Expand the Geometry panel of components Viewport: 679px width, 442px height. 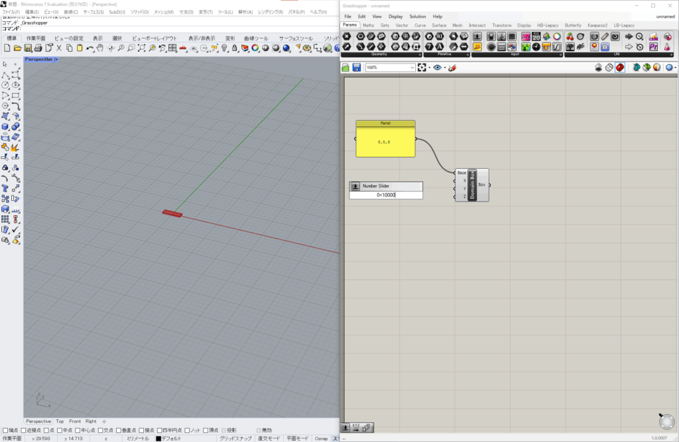click(x=420, y=54)
